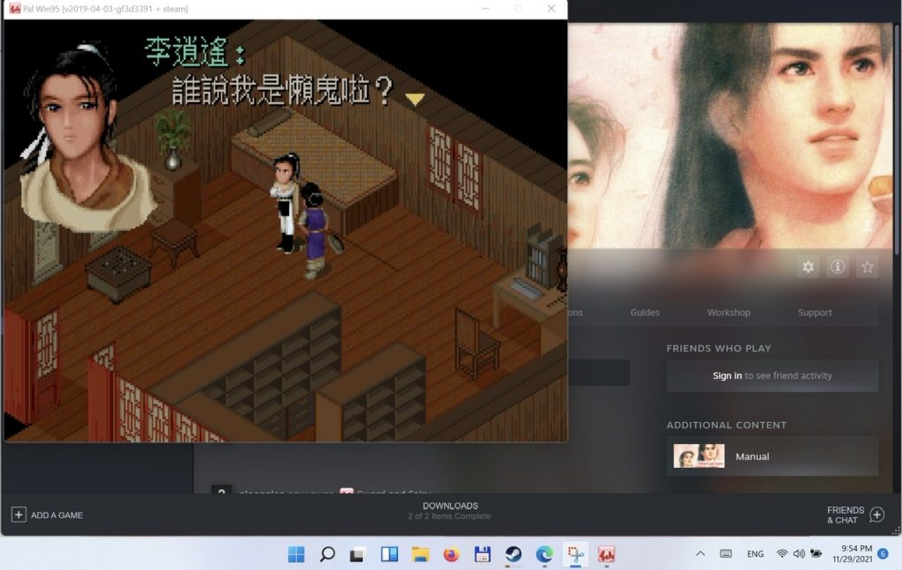Open the Windows Start menu
This screenshot has width=902, height=570.
tap(296, 554)
